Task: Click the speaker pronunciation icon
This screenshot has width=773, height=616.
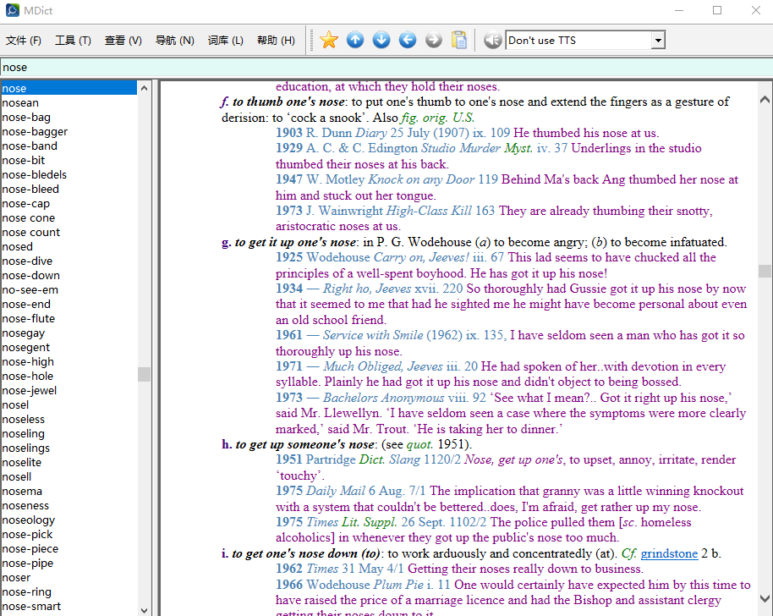Action: [492, 40]
